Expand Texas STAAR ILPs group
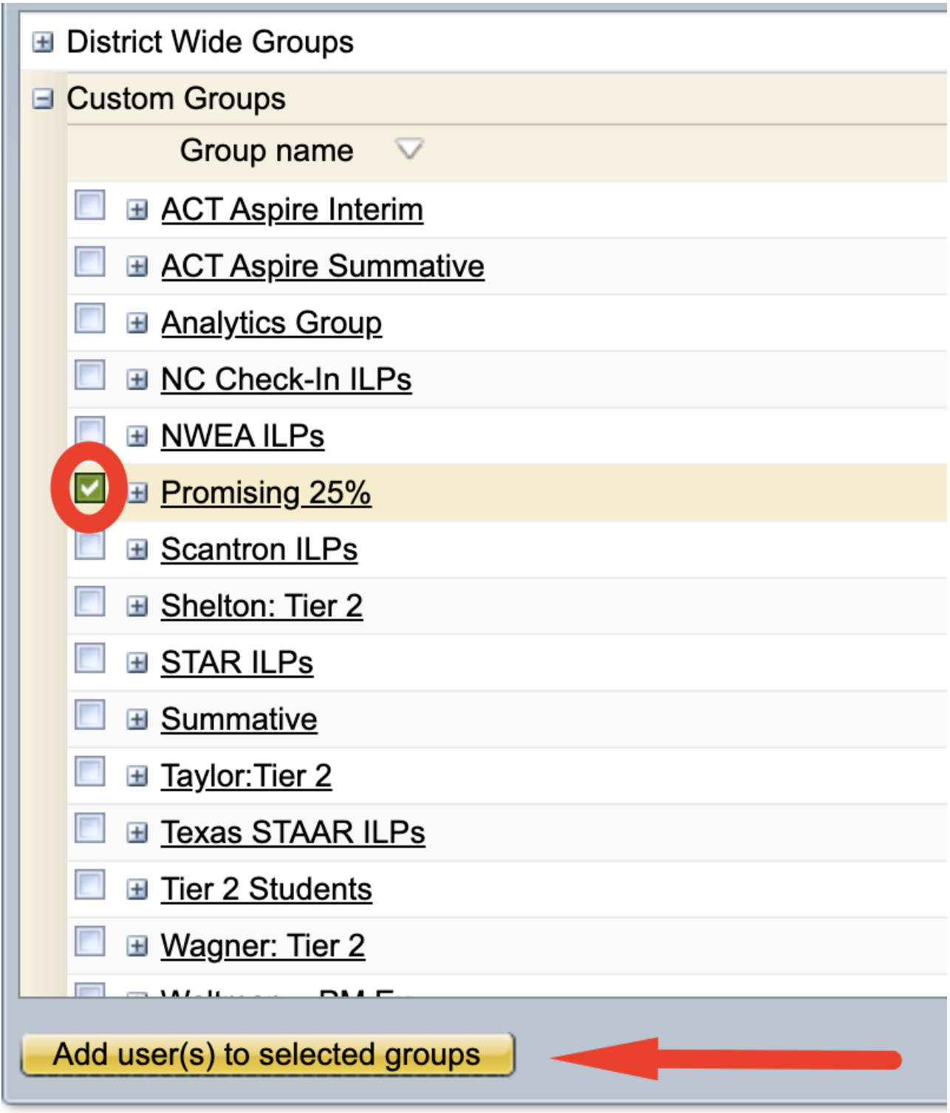 coord(137,833)
